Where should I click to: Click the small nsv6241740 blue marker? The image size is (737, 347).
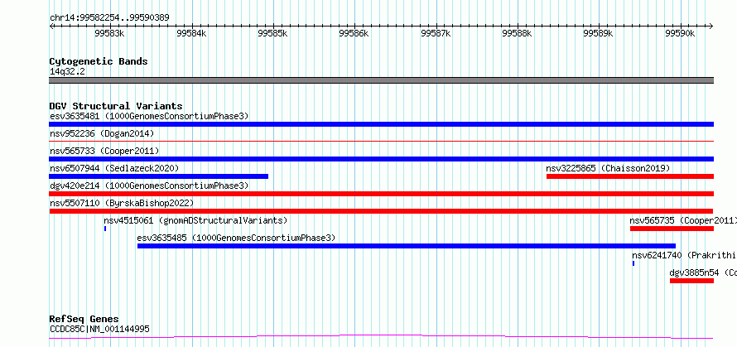[x=633, y=263]
